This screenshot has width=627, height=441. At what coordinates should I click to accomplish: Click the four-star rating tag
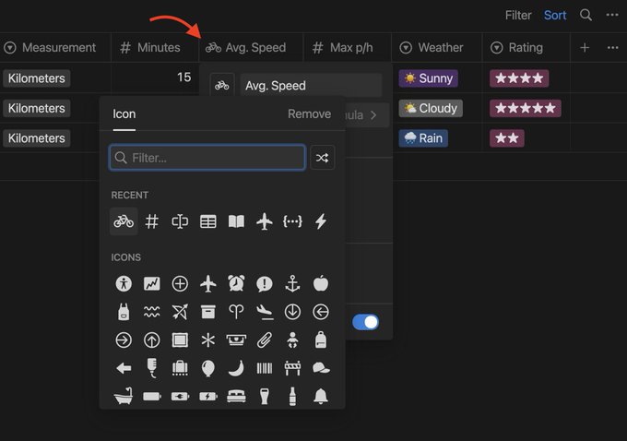[519, 78]
